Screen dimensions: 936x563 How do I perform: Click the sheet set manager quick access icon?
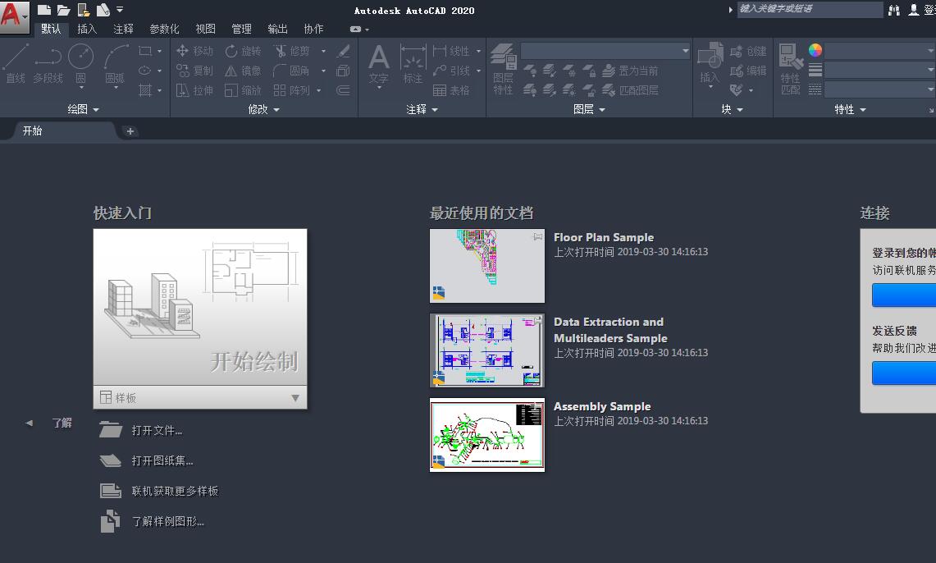click(x=103, y=10)
